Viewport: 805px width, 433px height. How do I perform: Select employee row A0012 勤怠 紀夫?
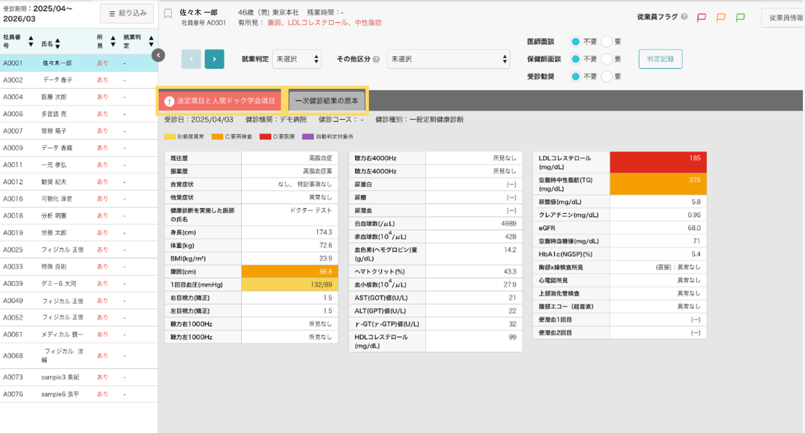79,182
